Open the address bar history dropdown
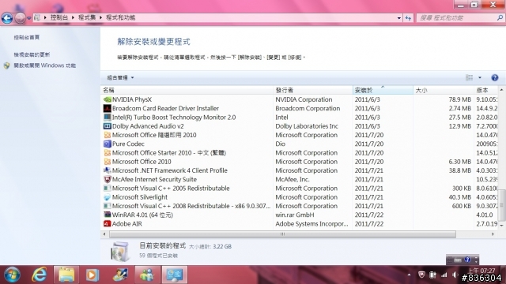The image size is (506, 284). click(x=399, y=18)
